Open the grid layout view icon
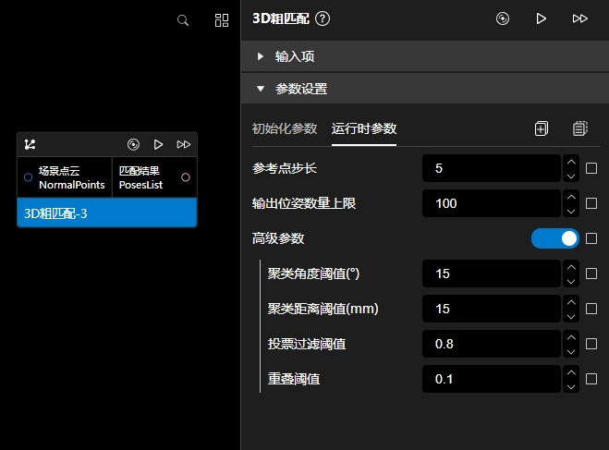609x450 pixels. pyautogui.click(x=222, y=19)
